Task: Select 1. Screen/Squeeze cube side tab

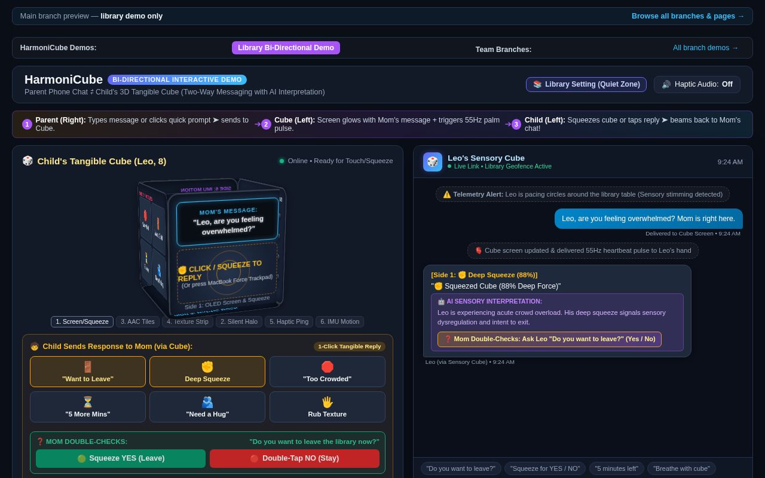Action: (82, 321)
